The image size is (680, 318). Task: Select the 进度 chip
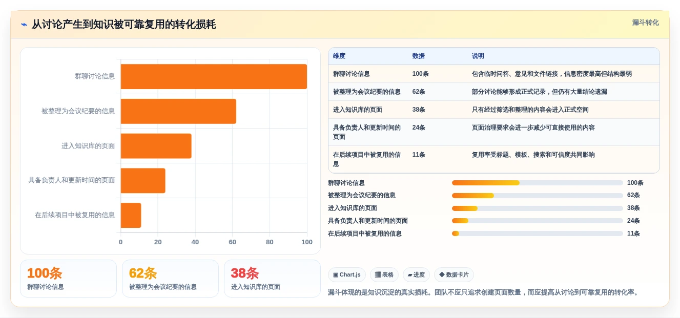(416, 275)
